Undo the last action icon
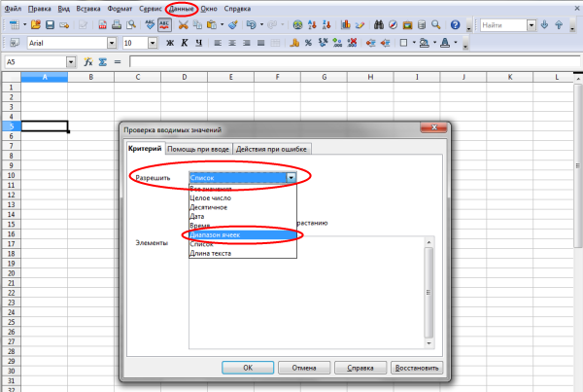The image size is (583, 392). pos(252,25)
